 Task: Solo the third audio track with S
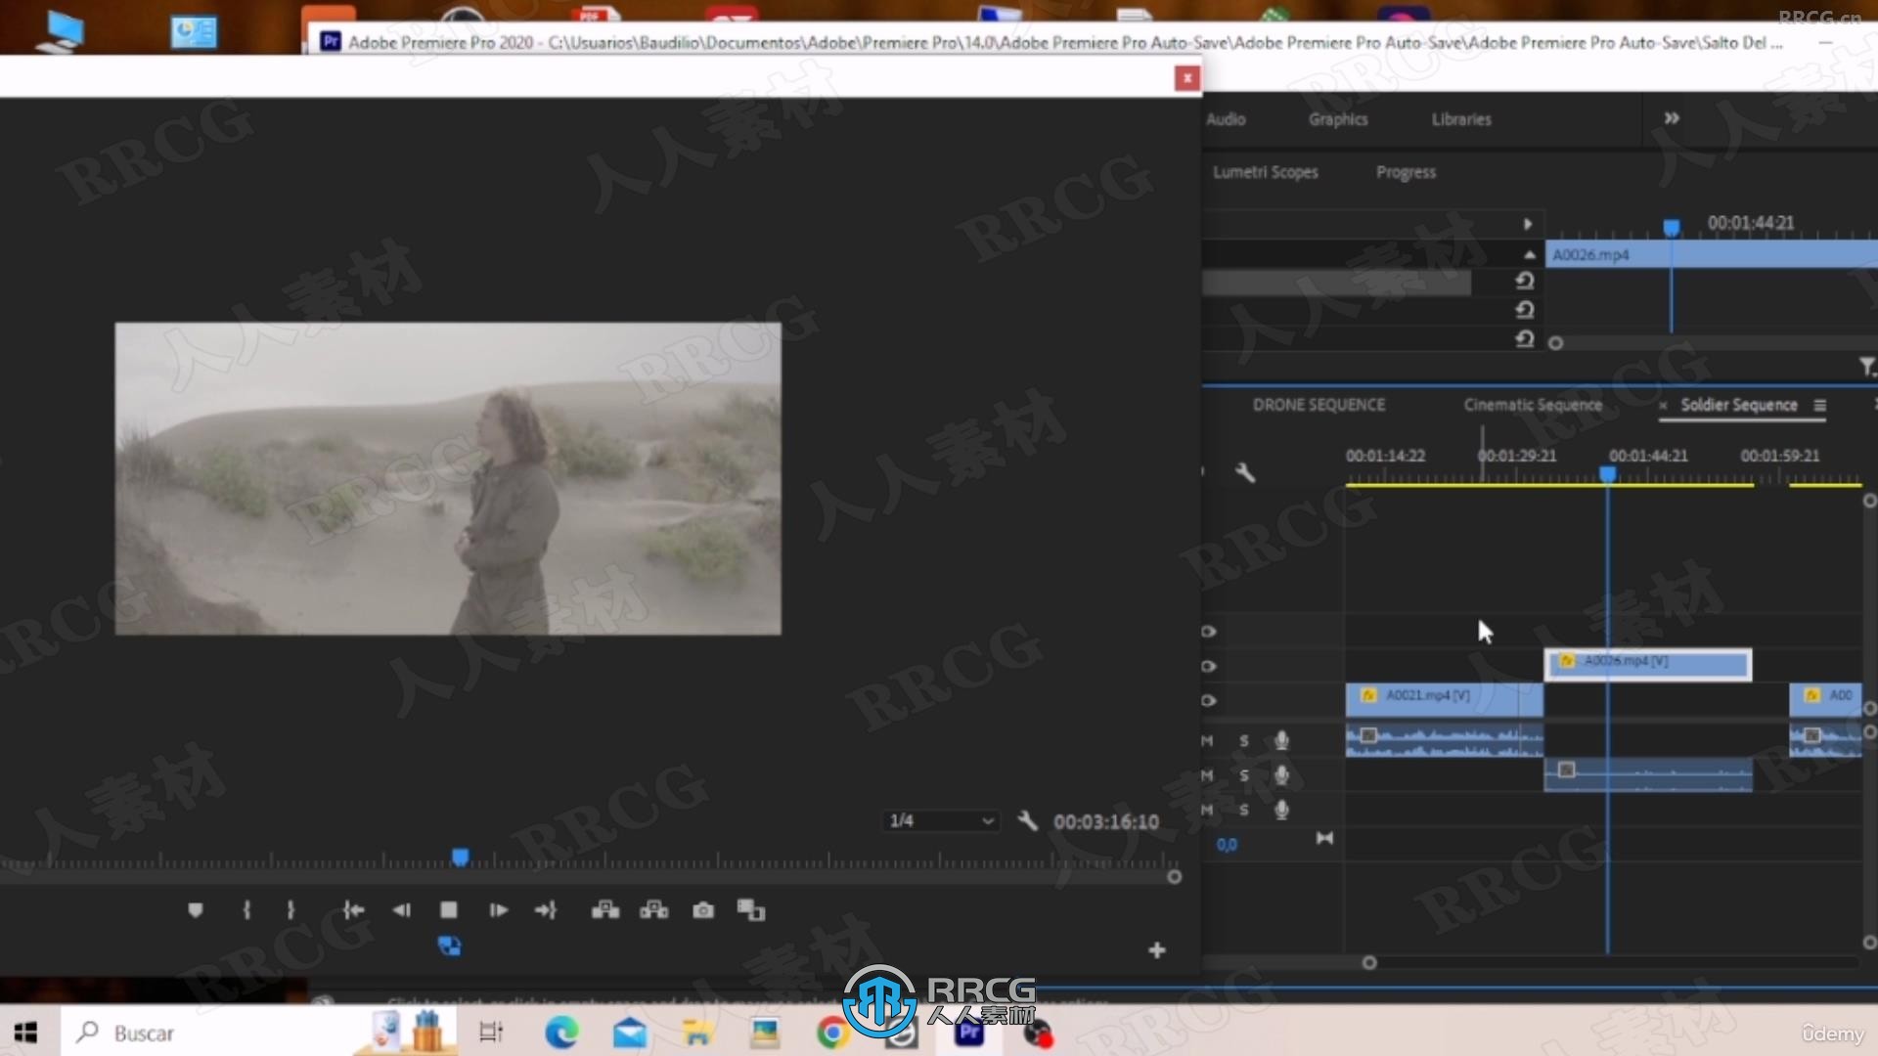coord(1244,810)
